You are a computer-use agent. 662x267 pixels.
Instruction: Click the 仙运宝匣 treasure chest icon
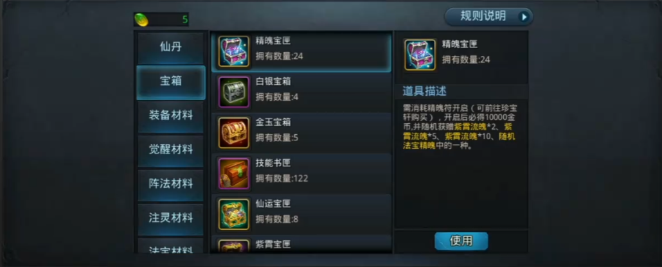pos(234,214)
